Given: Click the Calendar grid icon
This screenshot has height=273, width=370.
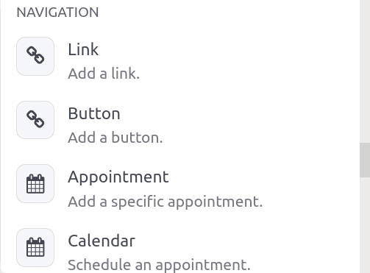Looking at the screenshot, I should click(35, 247).
